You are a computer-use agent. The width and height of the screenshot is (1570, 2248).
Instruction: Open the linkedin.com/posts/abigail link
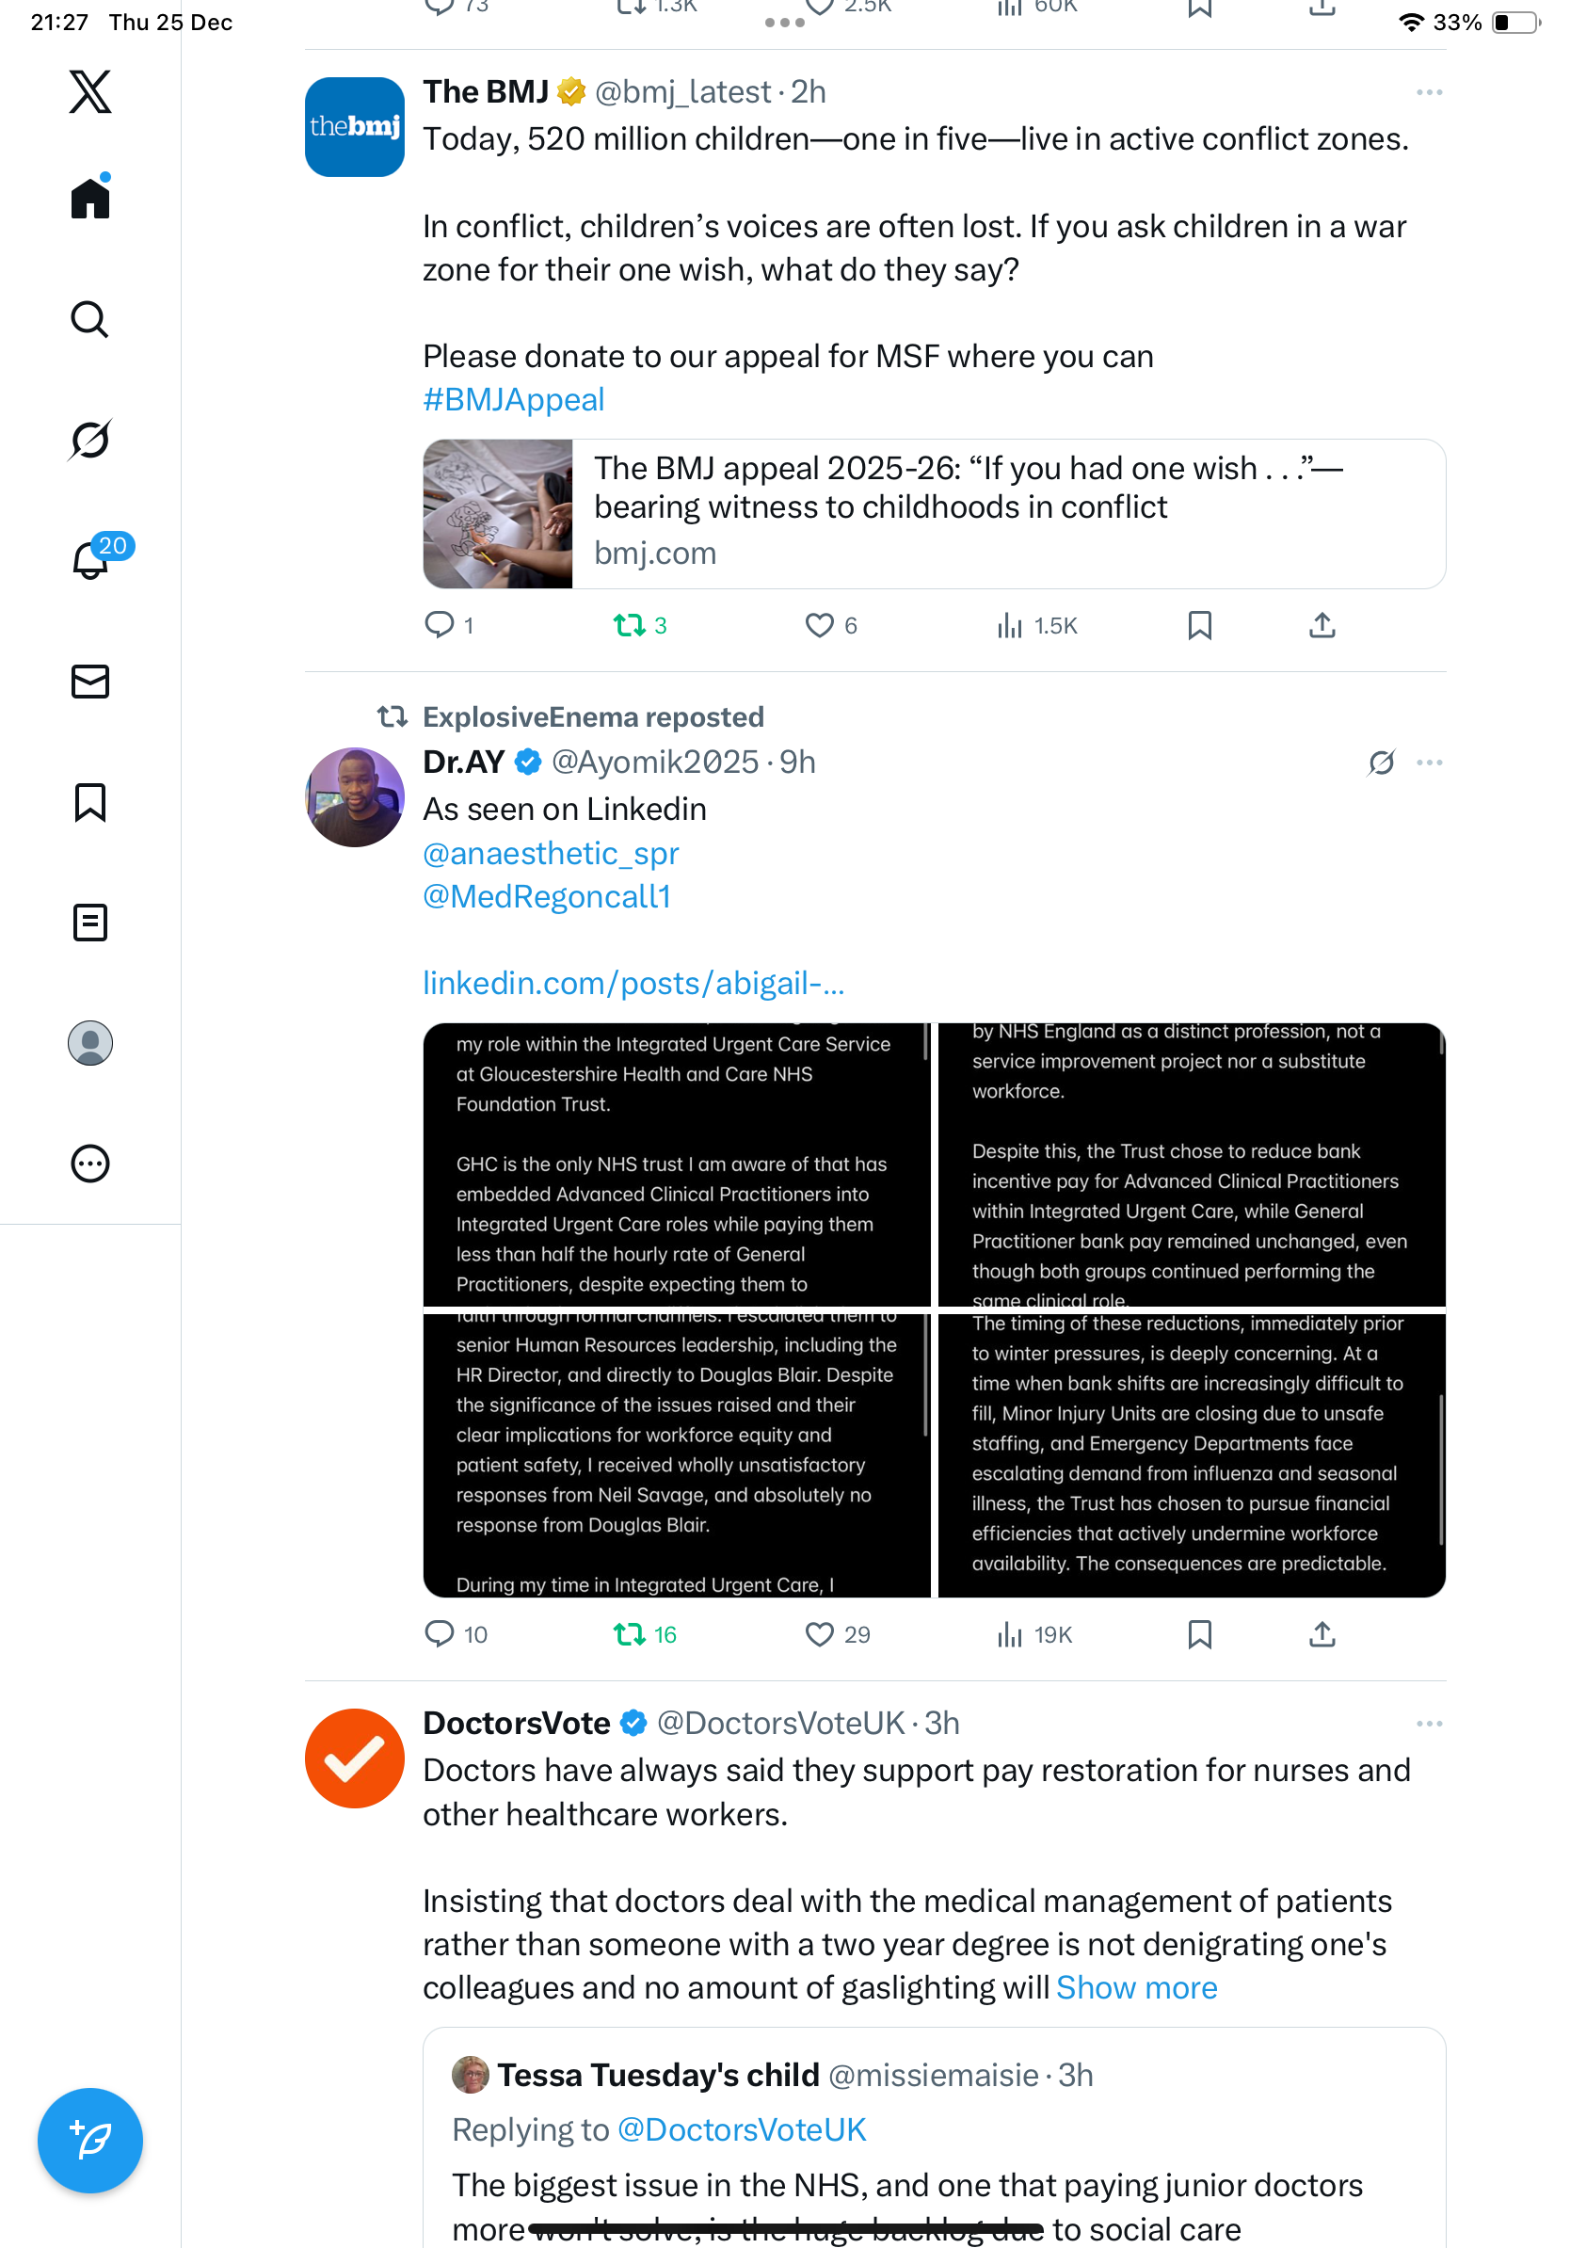click(633, 983)
